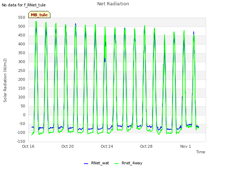Click the blue RNet_wat legend swatch
This screenshot has height=170, width=227.
(86, 164)
